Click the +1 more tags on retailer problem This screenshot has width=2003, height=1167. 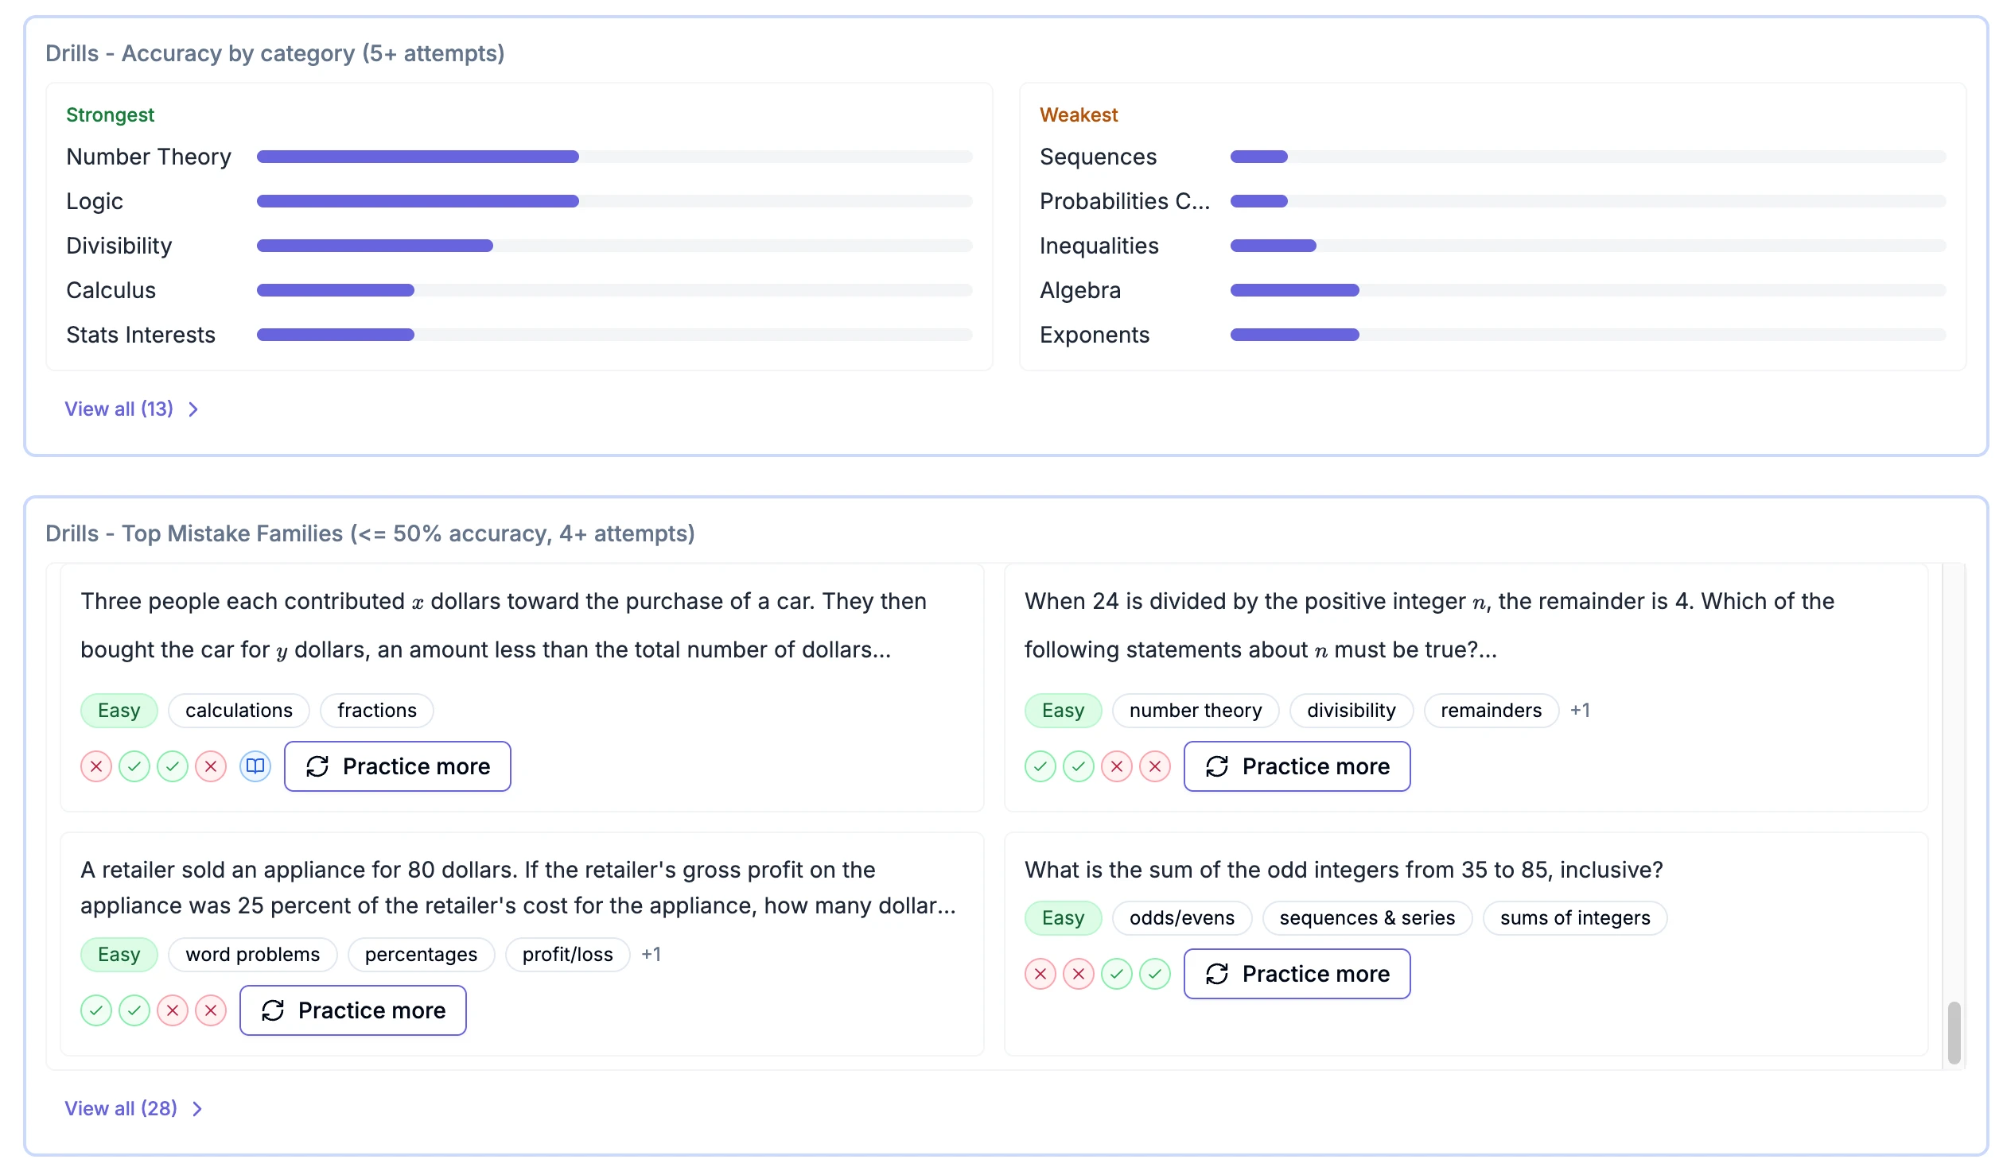[x=651, y=954]
